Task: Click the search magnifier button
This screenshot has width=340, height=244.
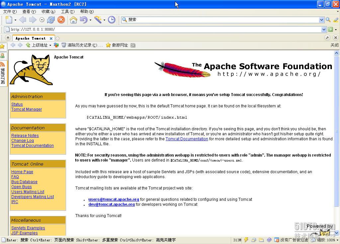Action: 328,20
